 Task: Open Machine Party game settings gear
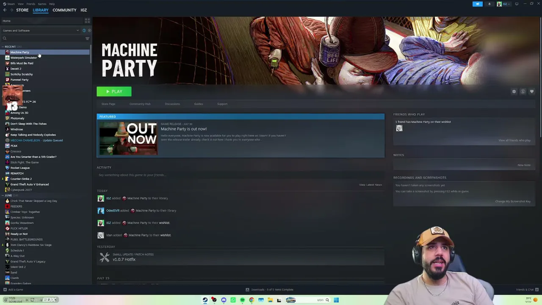[514, 91]
